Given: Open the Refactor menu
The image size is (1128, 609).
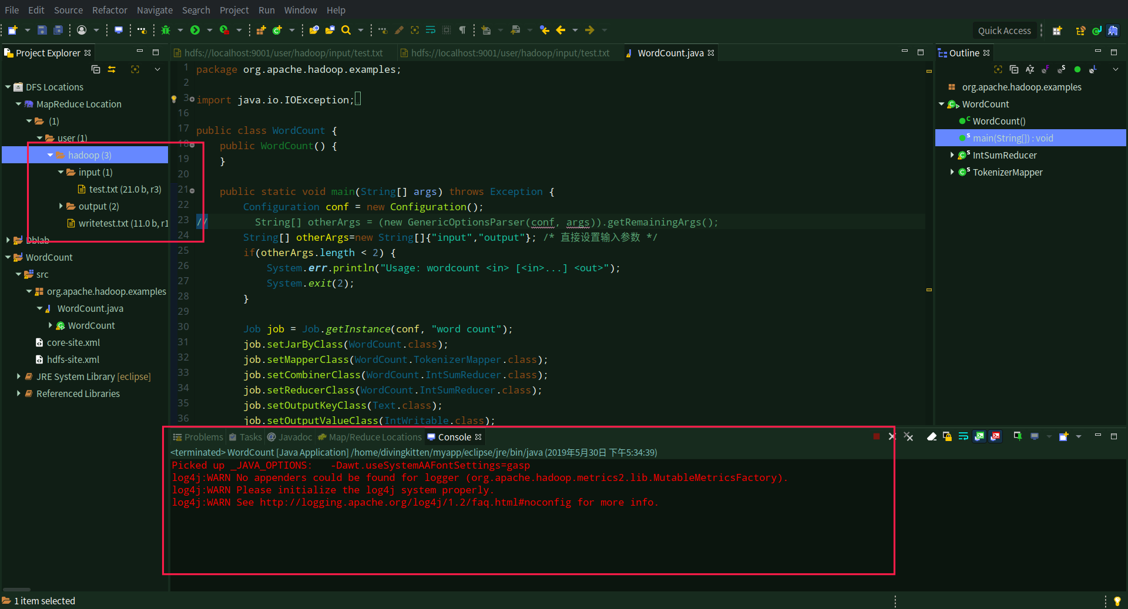Looking at the screenshot, I should point(109,10).
